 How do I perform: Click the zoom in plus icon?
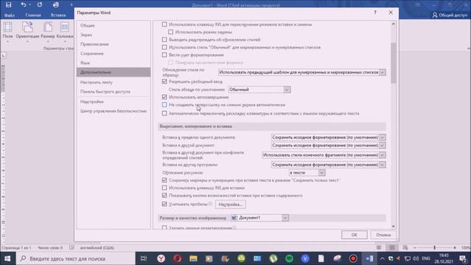[x=455, y=248]
